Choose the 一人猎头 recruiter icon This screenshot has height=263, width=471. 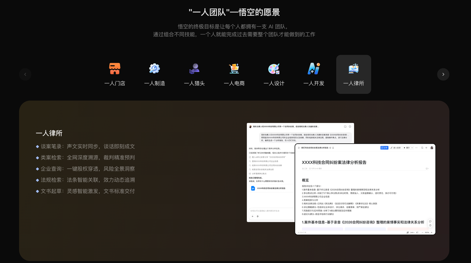pos(194,69)
